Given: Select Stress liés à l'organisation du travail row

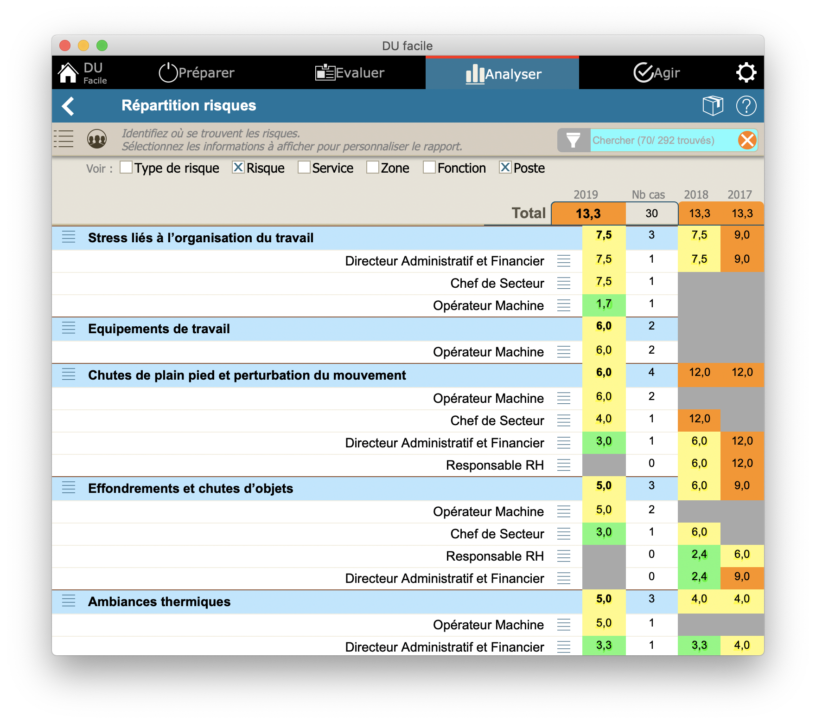Looking at the screenshot, I should [408, 238].
